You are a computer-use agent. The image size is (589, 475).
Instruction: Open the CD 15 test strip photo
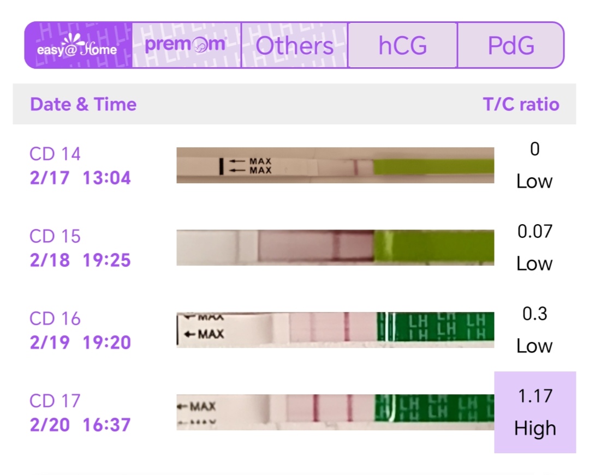(335, 248)
